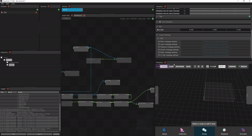The height and width of the screenshot is (136, 252).
Task: Open the World dropdown in Visualizer
Action: [x=222, y=66]
